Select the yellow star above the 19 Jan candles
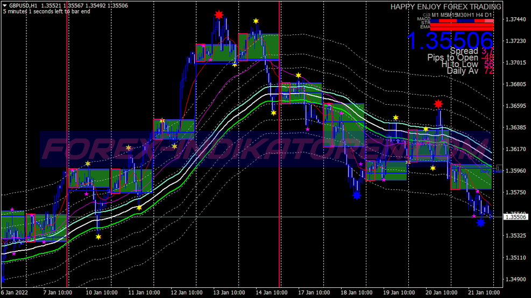531x298 pixels. coord(396,118)
